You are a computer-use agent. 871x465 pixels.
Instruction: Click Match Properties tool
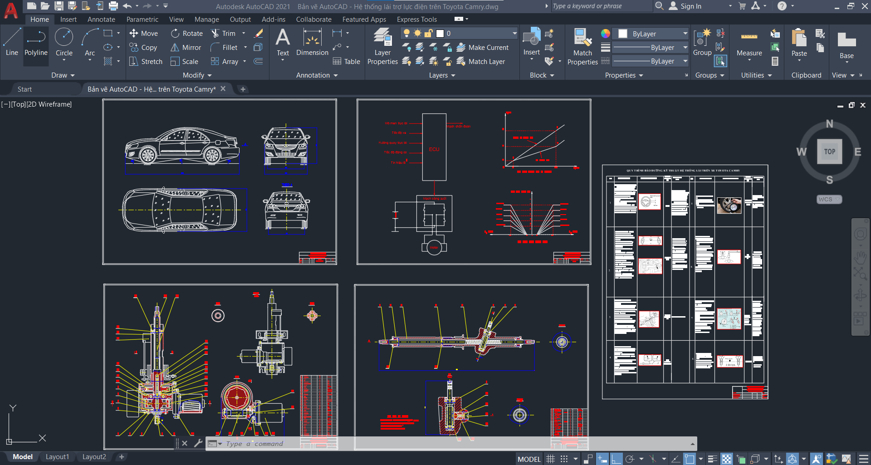(582, 46)
